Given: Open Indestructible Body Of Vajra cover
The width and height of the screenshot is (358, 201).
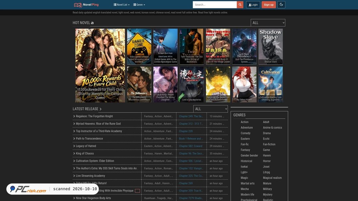Looking at the screenshot, I should tap(218, 46).
